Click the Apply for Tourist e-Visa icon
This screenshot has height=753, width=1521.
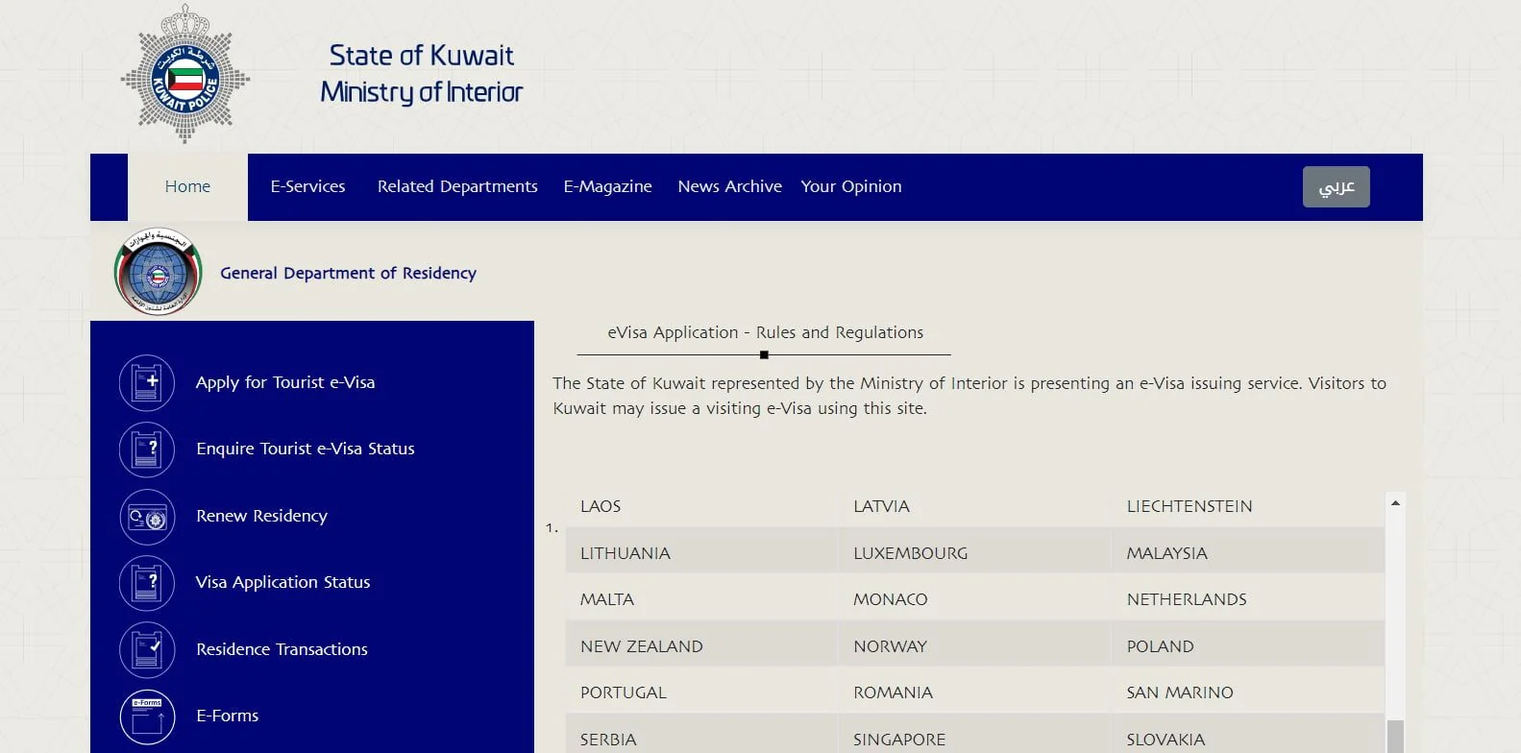pyautogui.click(x=147, y=382)
